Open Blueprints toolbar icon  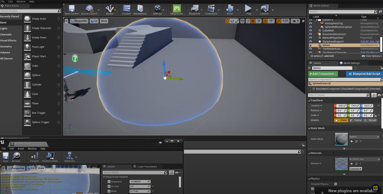(x=194, y=10)
